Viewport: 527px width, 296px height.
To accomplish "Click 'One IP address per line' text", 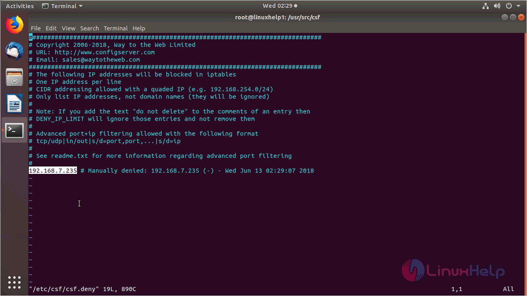I will pyautogui.click(x=79, y=82).
